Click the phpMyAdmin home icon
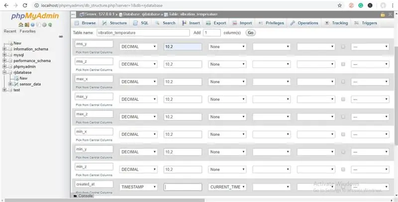This screenshot has width=398, height=202. click(x=20, y=24)
